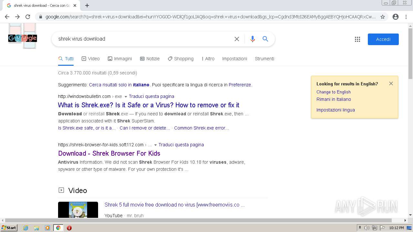
Task: Open the Windows Start menu
Action: [9, 228]
